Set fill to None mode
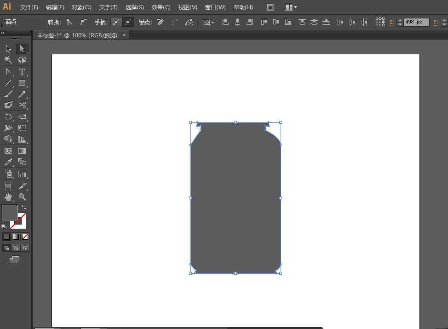The image size is (448, 329). (x=25, y=237)
